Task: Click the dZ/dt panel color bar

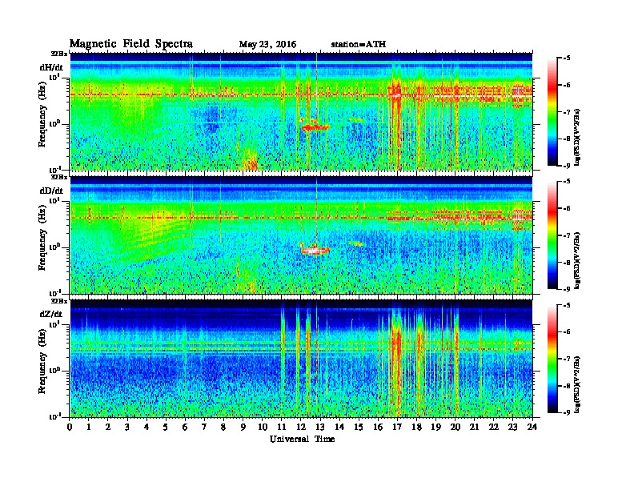Action: tap(552, 359)
